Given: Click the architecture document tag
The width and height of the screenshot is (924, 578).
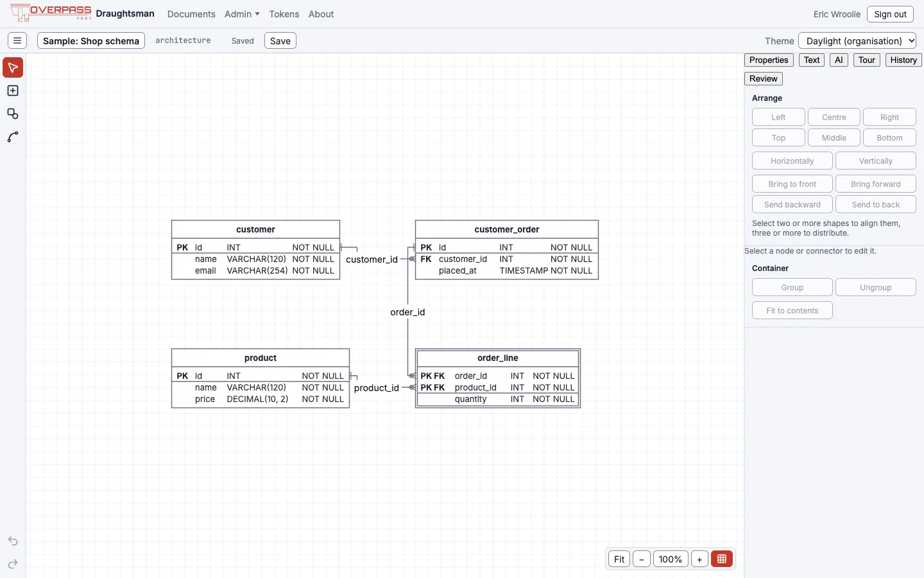Looking at the screenshot, I should 183,40.
